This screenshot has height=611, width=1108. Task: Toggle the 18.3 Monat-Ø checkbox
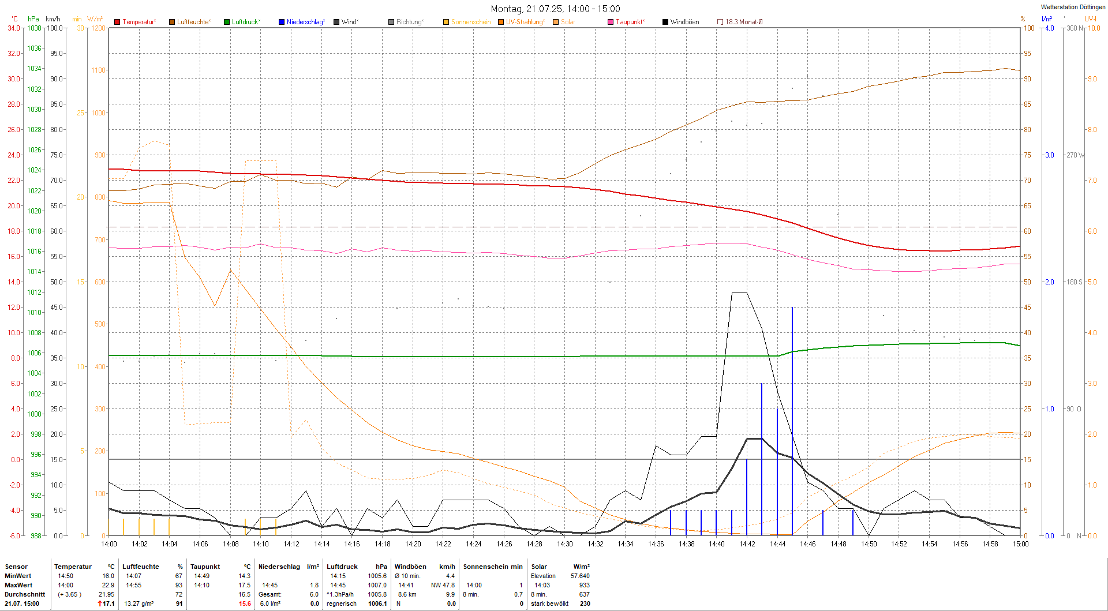click(720, 22)
